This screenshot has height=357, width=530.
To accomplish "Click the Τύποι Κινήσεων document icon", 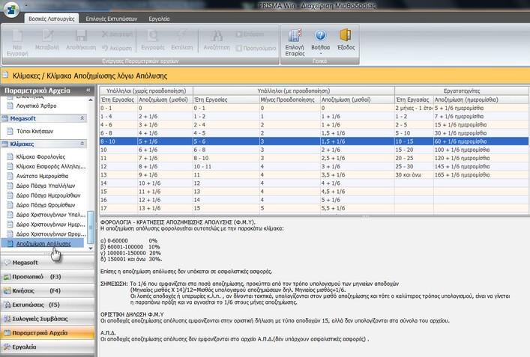I will click(10, 131).
